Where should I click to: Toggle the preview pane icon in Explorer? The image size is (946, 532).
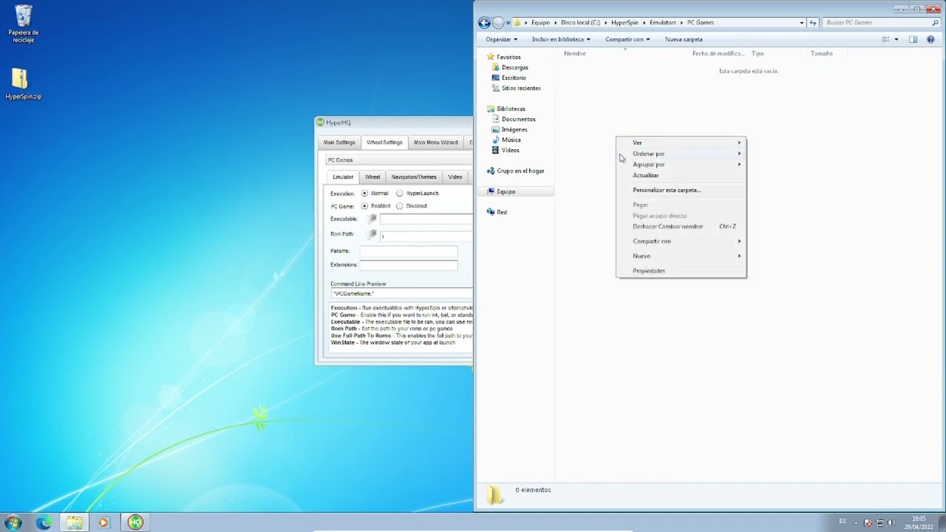click(913, 39)
